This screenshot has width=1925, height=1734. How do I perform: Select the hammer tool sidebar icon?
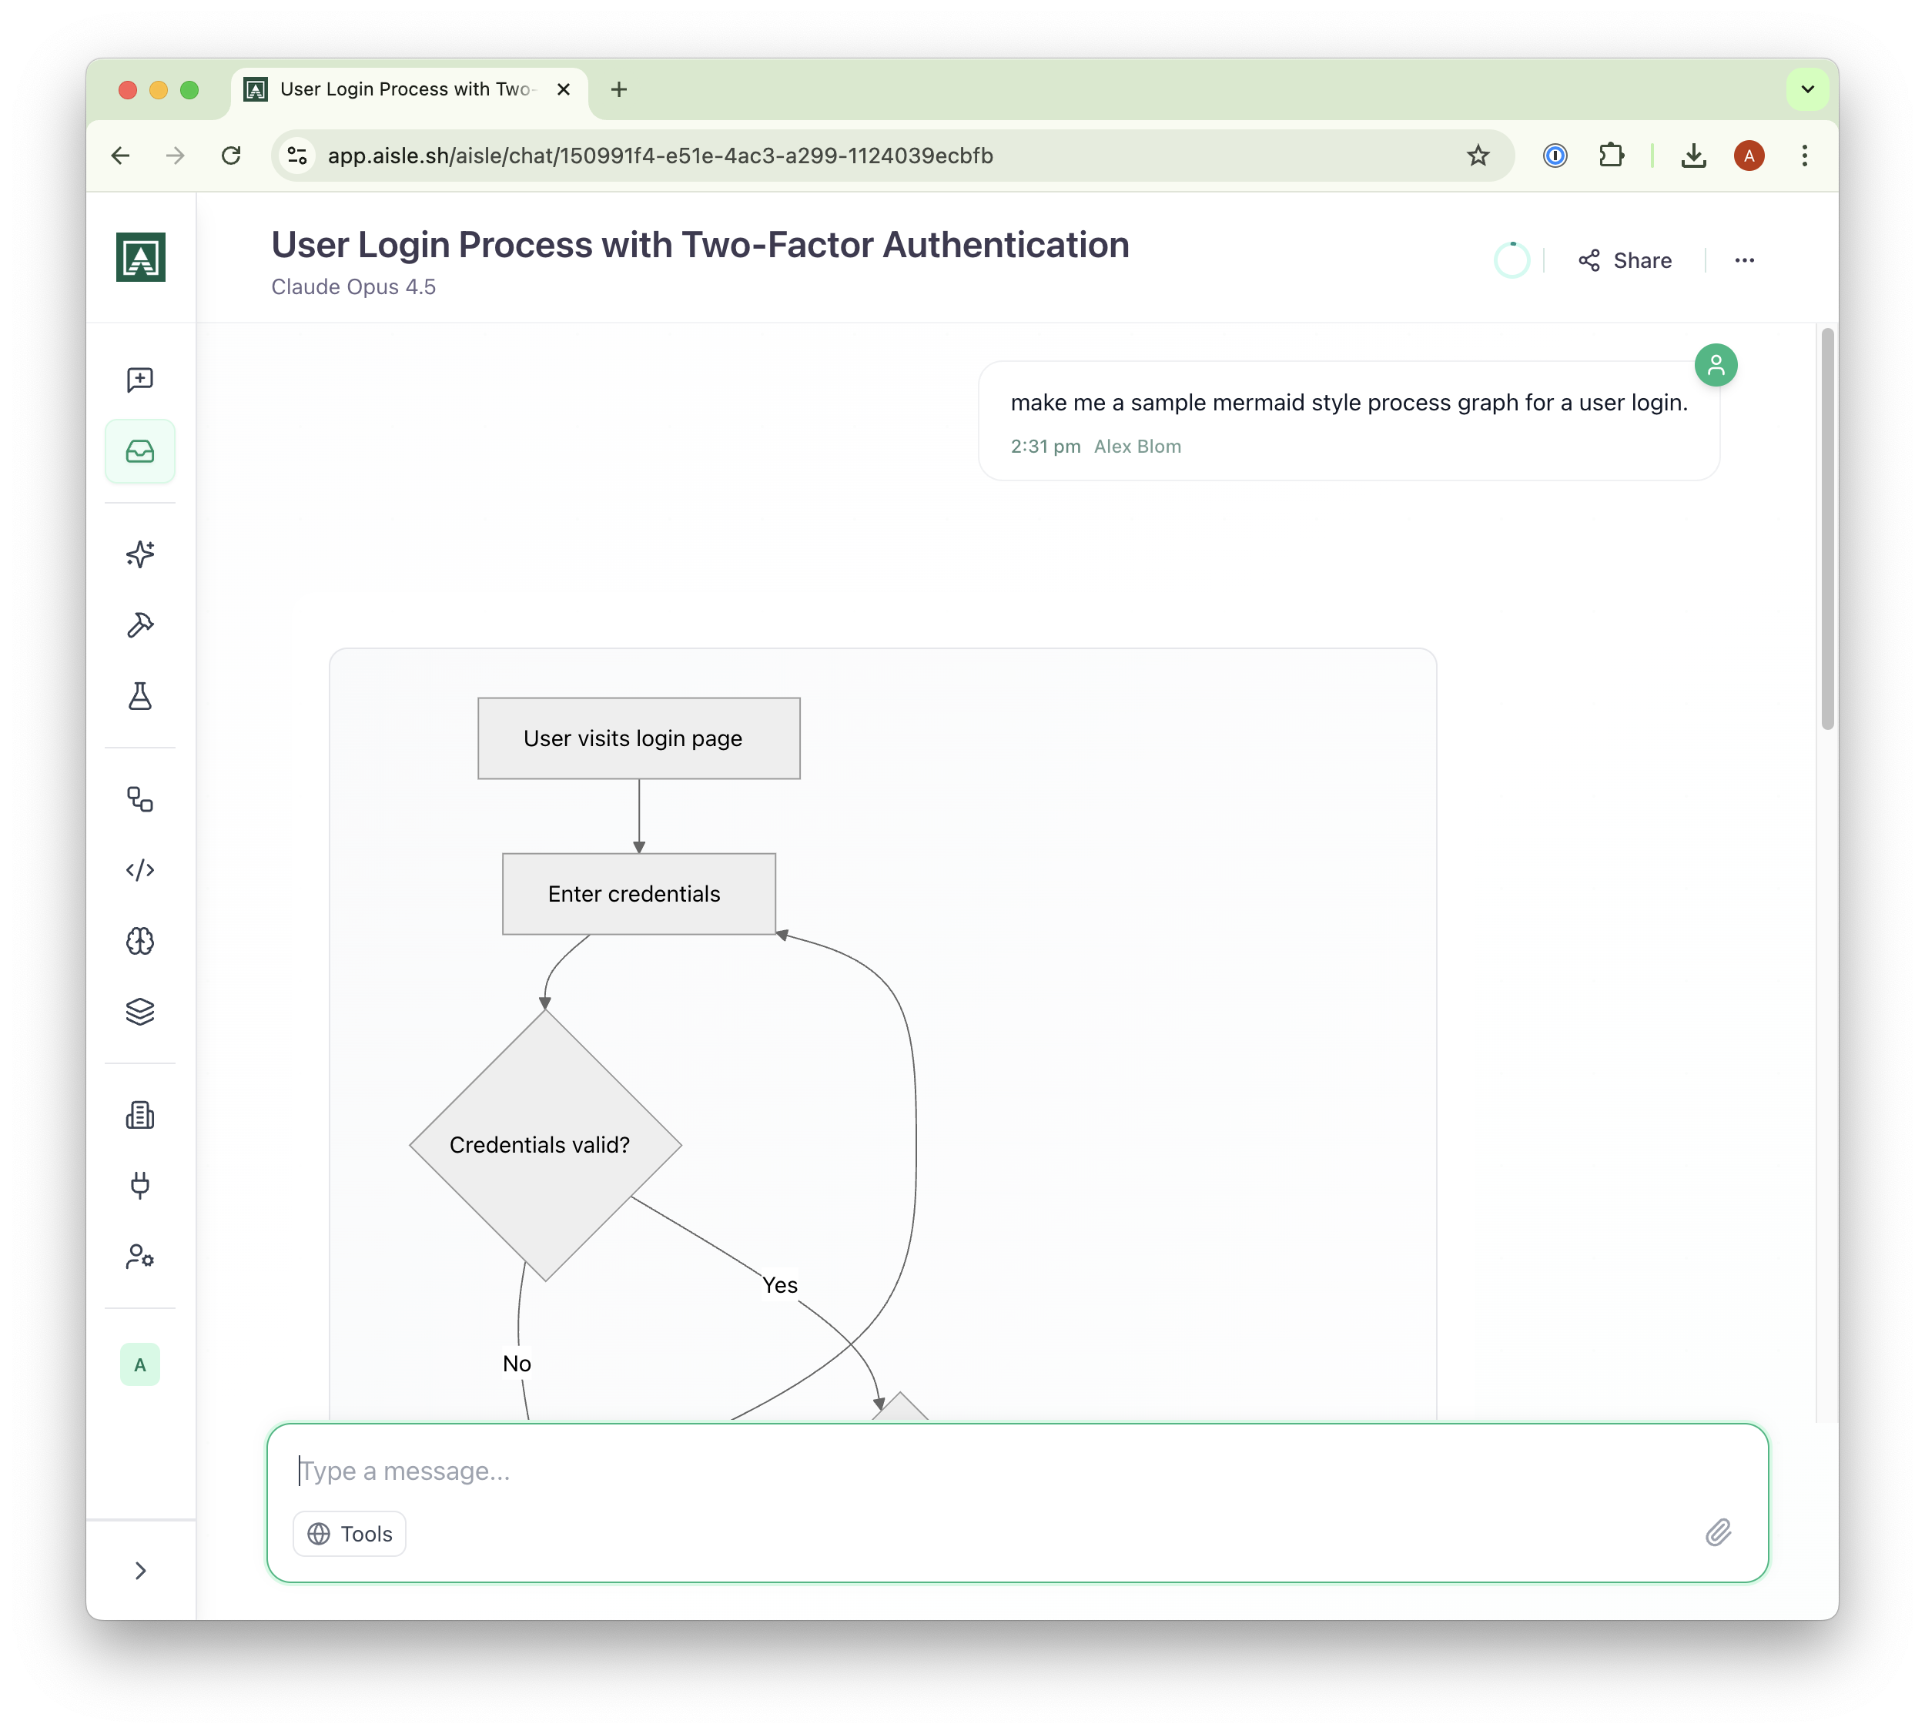(x=140, y=625)
